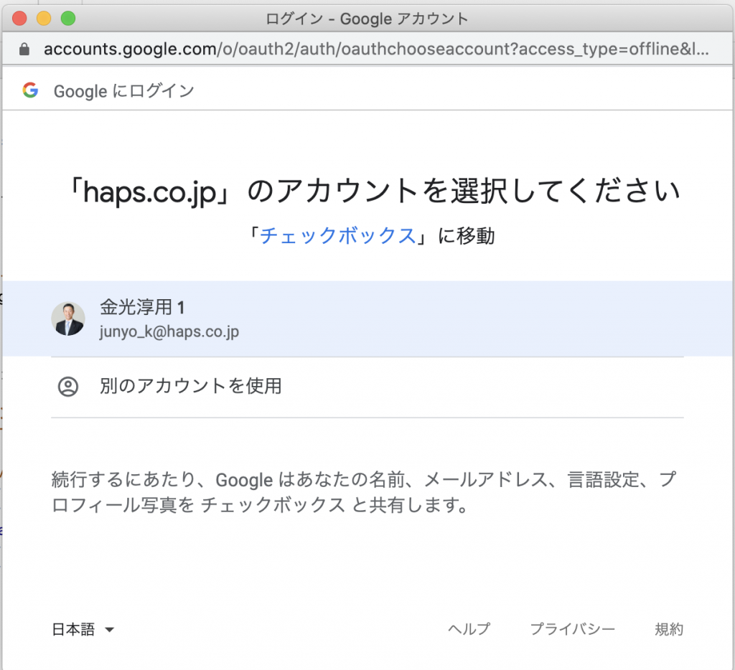Click the dropdown arrow beside 日本語
This screenshot has height=670, width=735.
pos(109,630)
